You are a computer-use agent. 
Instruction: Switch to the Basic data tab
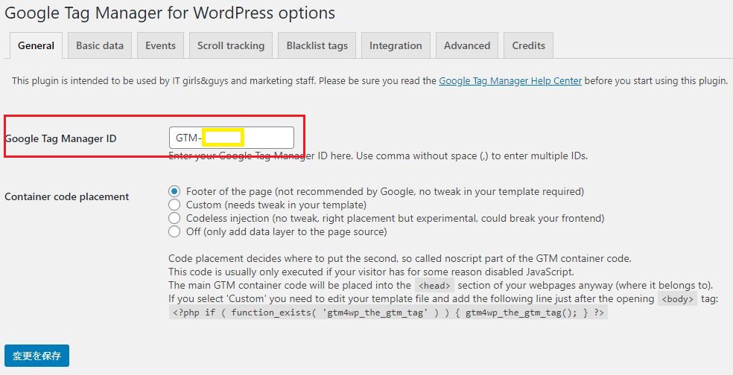(x=100, y=45)
